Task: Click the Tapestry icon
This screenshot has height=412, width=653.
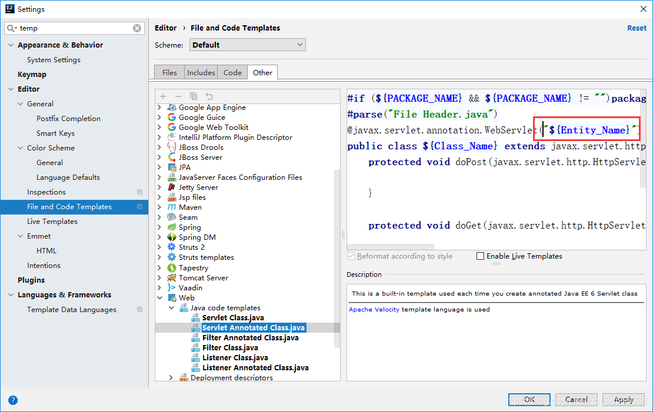Action: (x=172, y=267)
